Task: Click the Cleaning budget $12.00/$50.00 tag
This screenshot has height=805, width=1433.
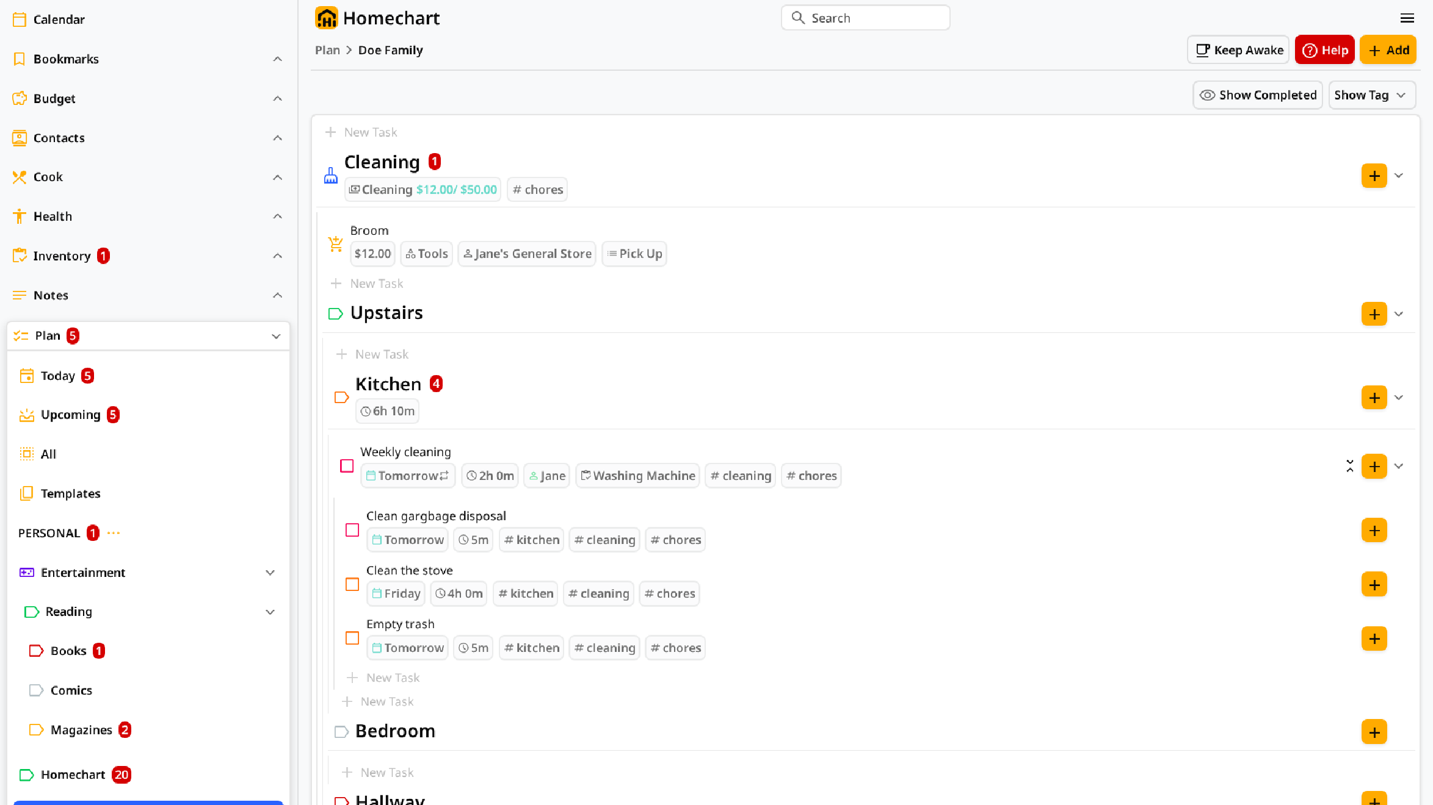Action: click(423, 190)
